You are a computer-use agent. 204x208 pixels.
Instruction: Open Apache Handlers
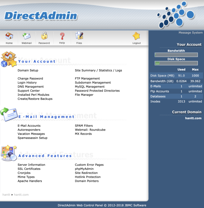tap(30, 181)
